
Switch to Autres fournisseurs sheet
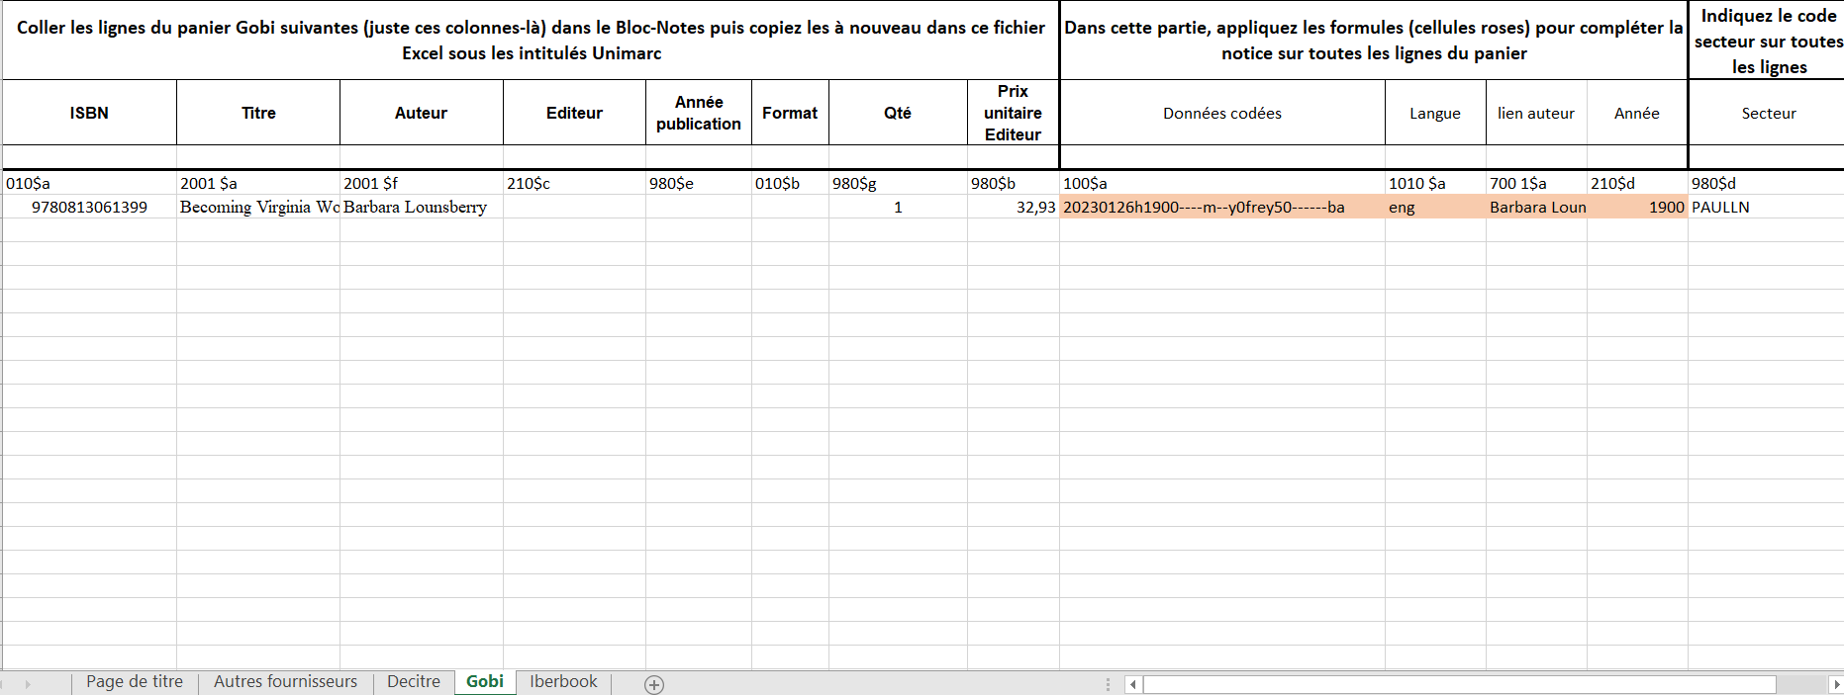tap(285, 682)
